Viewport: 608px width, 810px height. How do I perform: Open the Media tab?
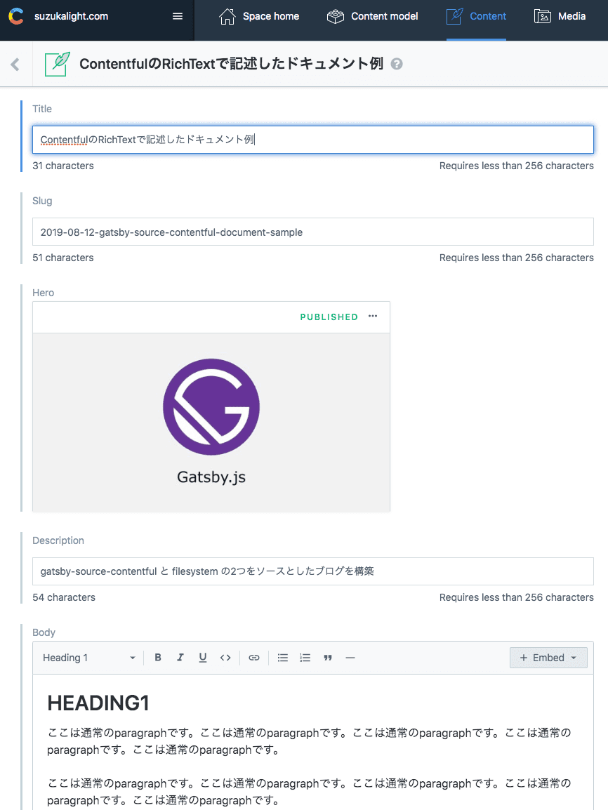560,16
